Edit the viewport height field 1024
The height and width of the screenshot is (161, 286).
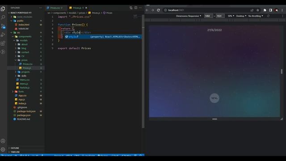(220, 16)
